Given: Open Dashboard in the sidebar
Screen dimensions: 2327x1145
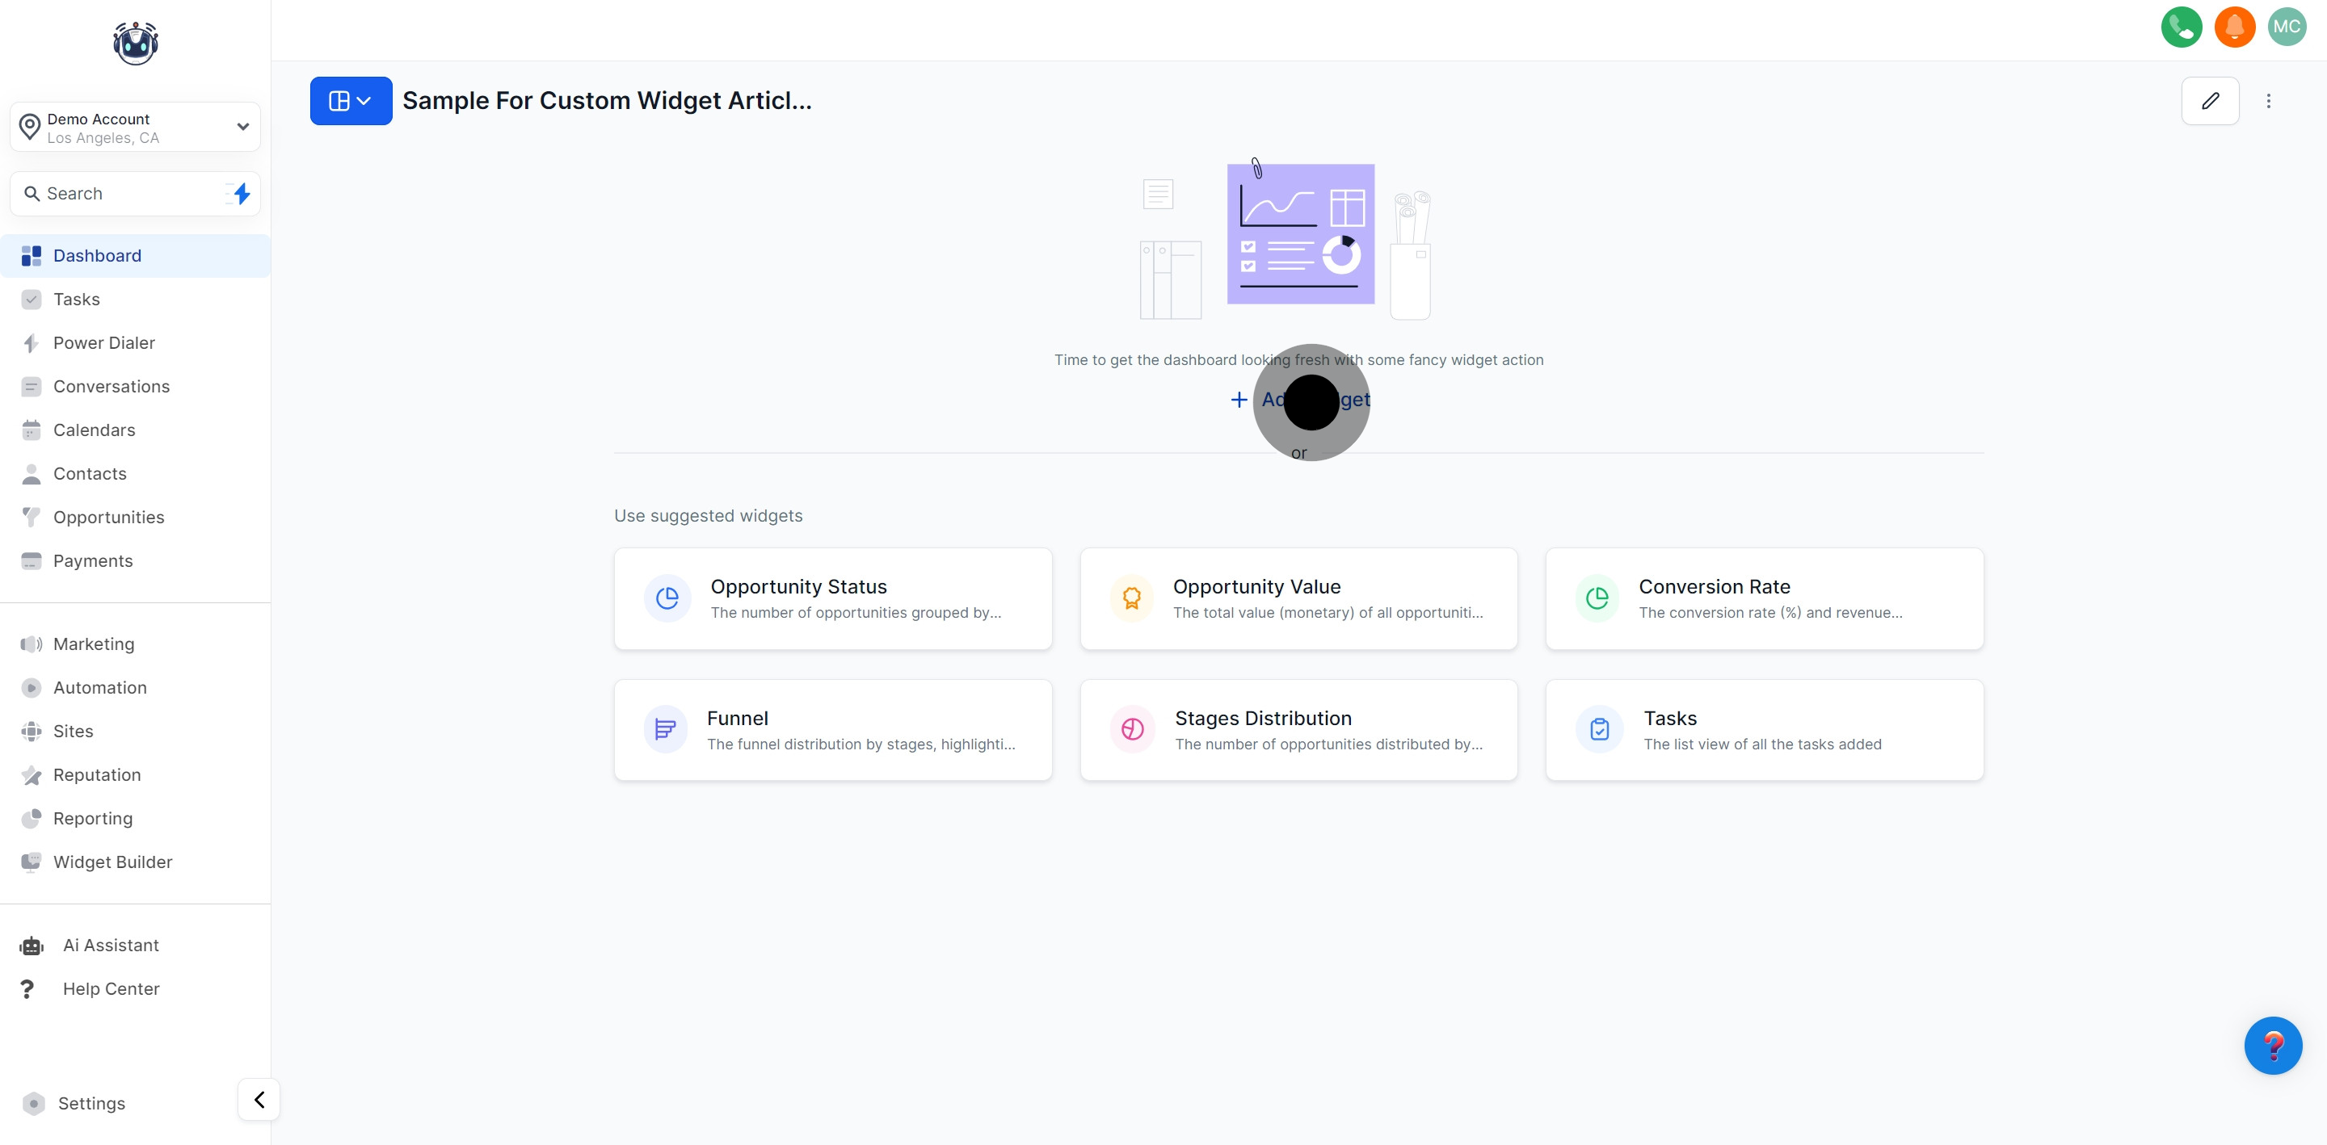Looking at the screenshot, I should pos(136,255).
